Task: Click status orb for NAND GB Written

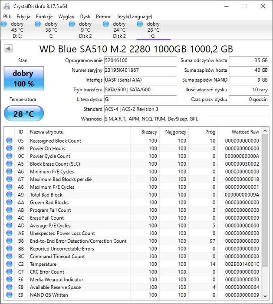Action: [9, 295]
